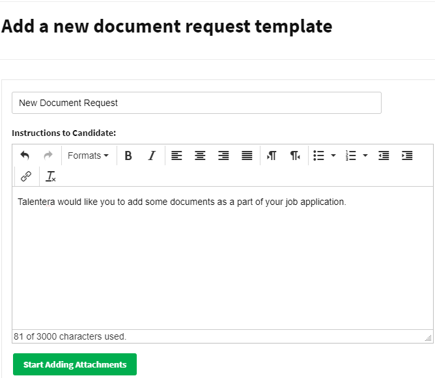Screen dimensions: 435x378
Task: Decrease the paragraph indent
Action: [x=384, y=155]
